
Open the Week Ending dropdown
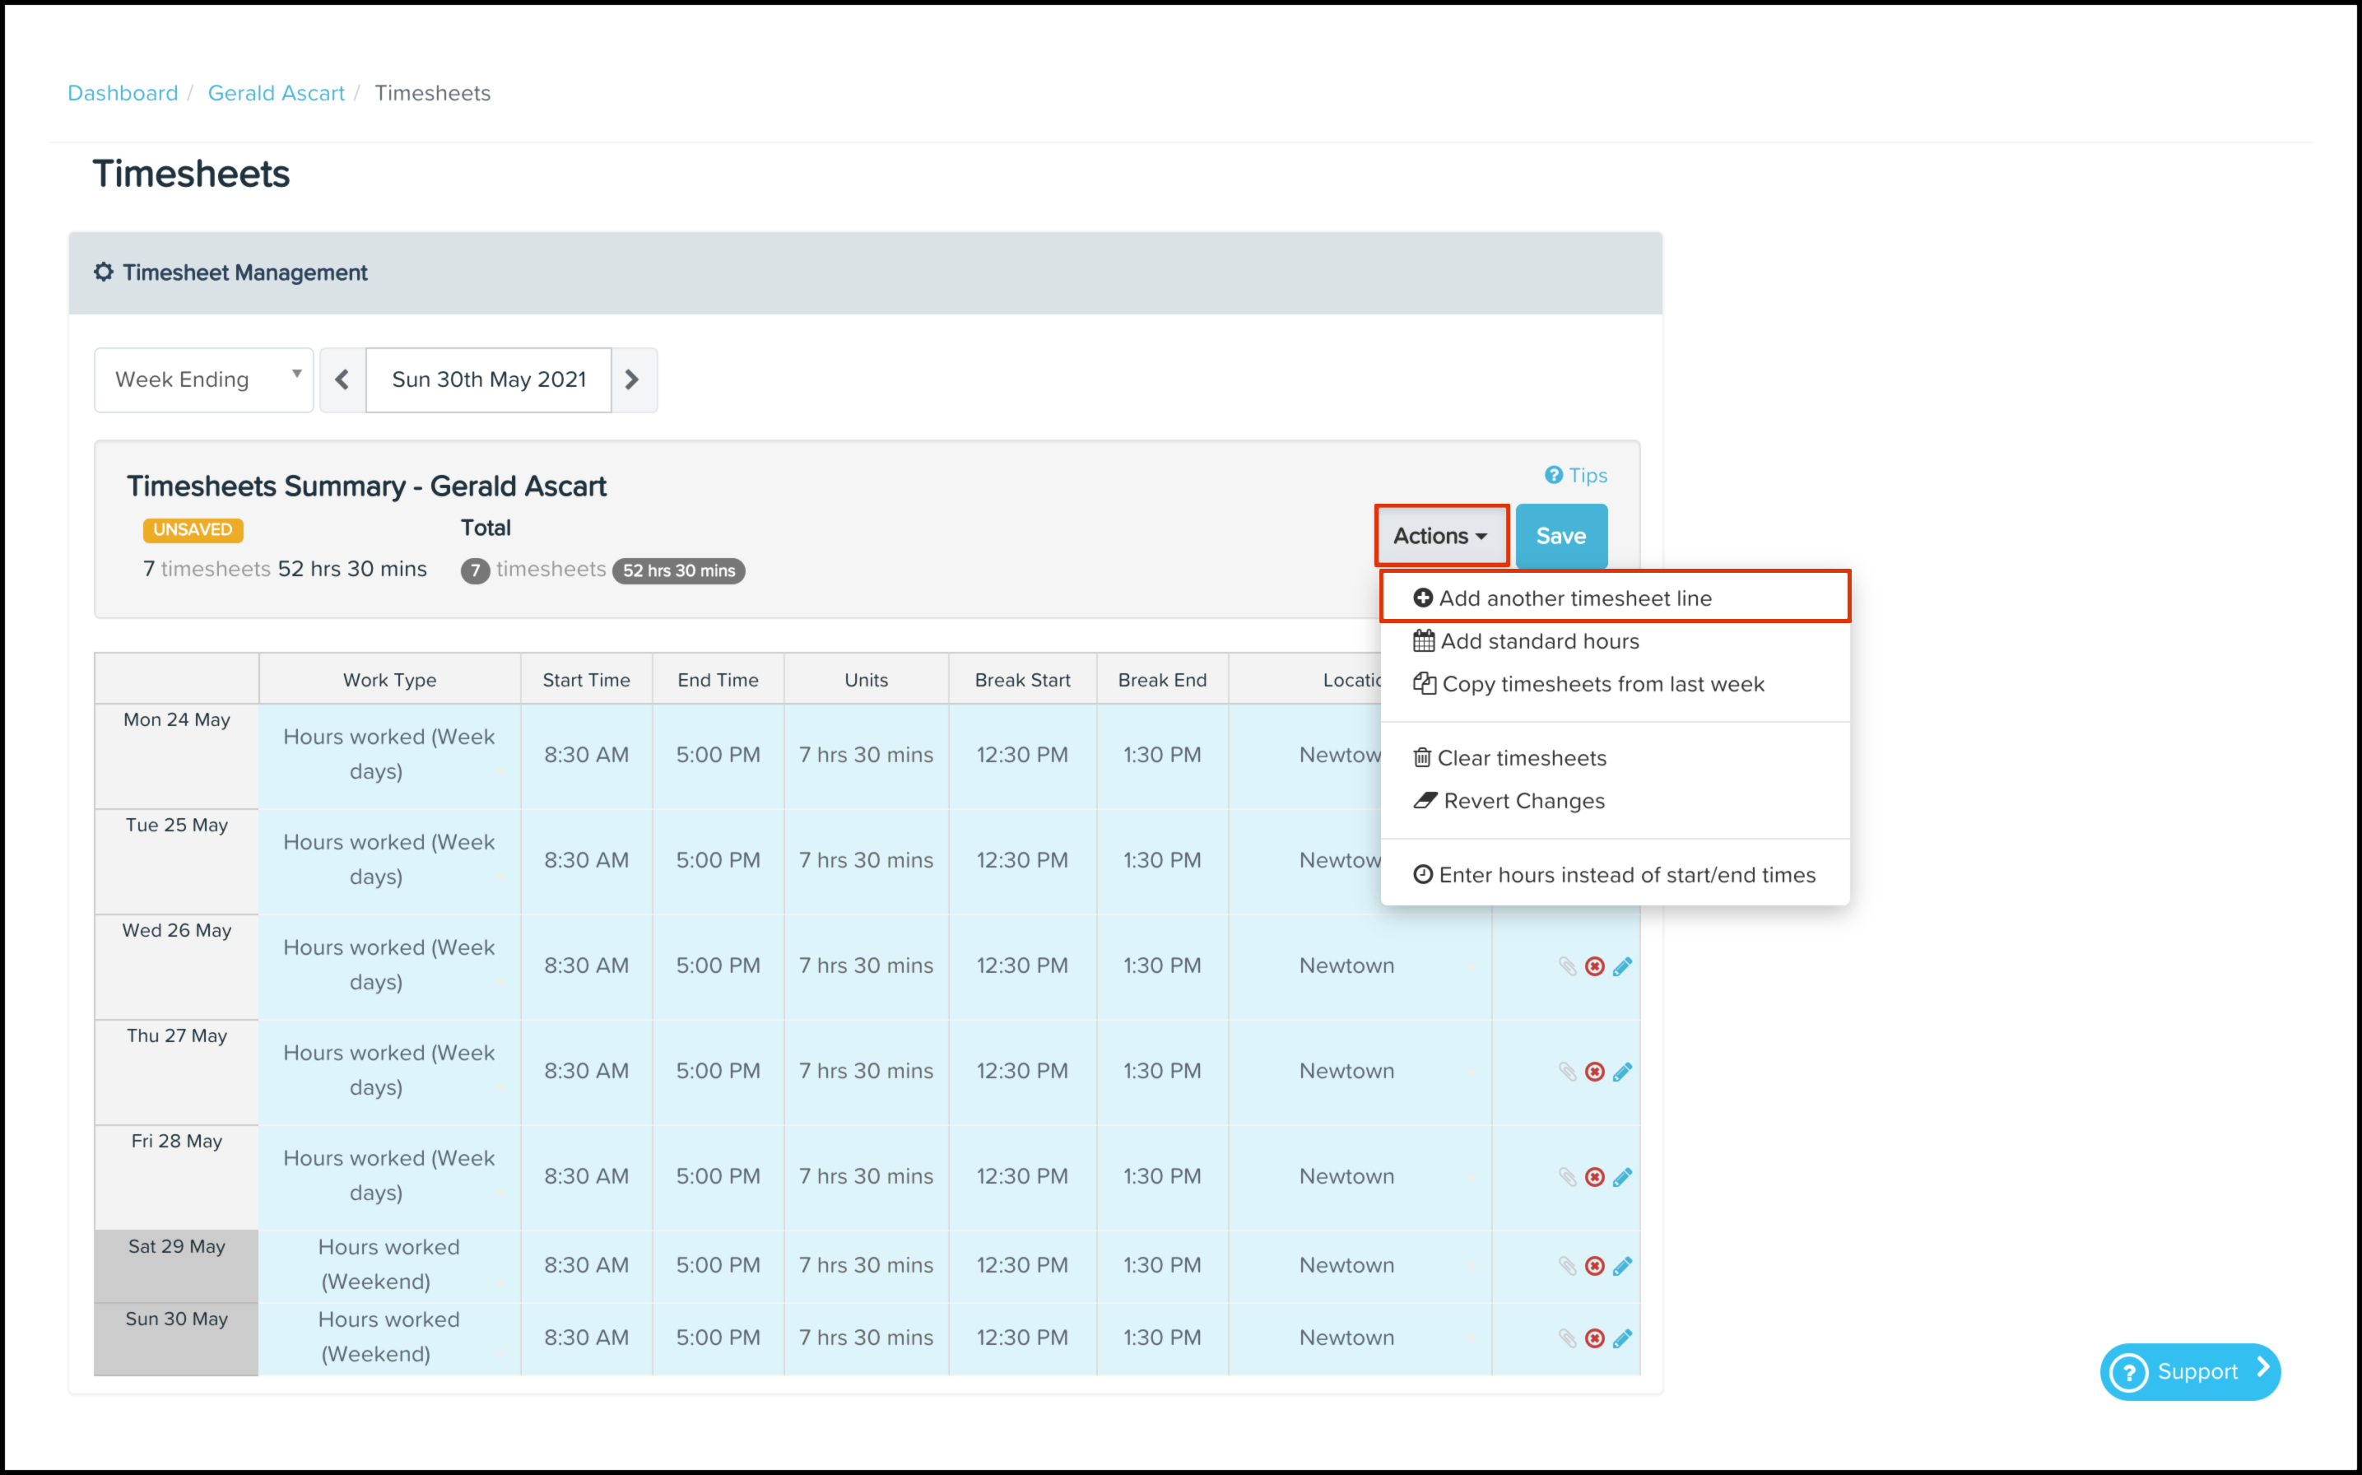point(204,379)
